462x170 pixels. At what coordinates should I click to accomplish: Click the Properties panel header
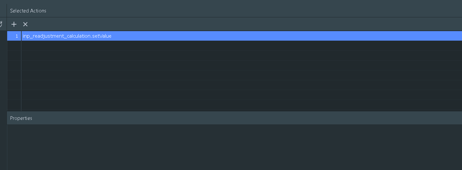point(21,118)
